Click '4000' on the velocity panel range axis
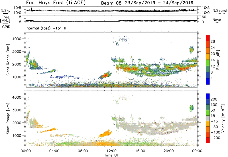The image size is (228, 157). click(x=17, y=97)
